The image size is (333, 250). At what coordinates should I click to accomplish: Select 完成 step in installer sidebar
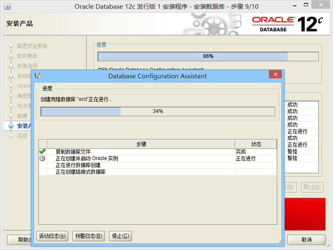(22, 136)
